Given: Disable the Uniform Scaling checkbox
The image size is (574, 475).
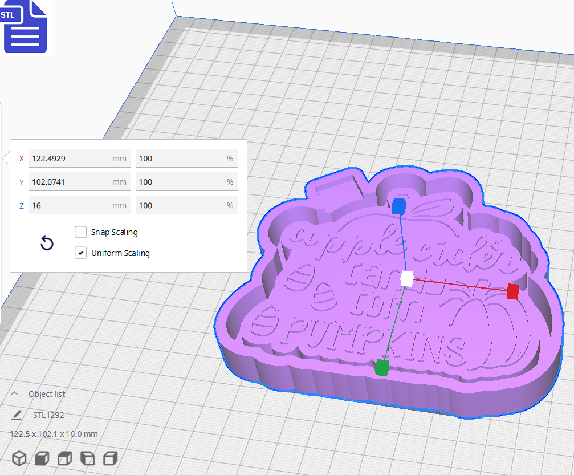Looking at the screenshot, I should pos(80,253).
